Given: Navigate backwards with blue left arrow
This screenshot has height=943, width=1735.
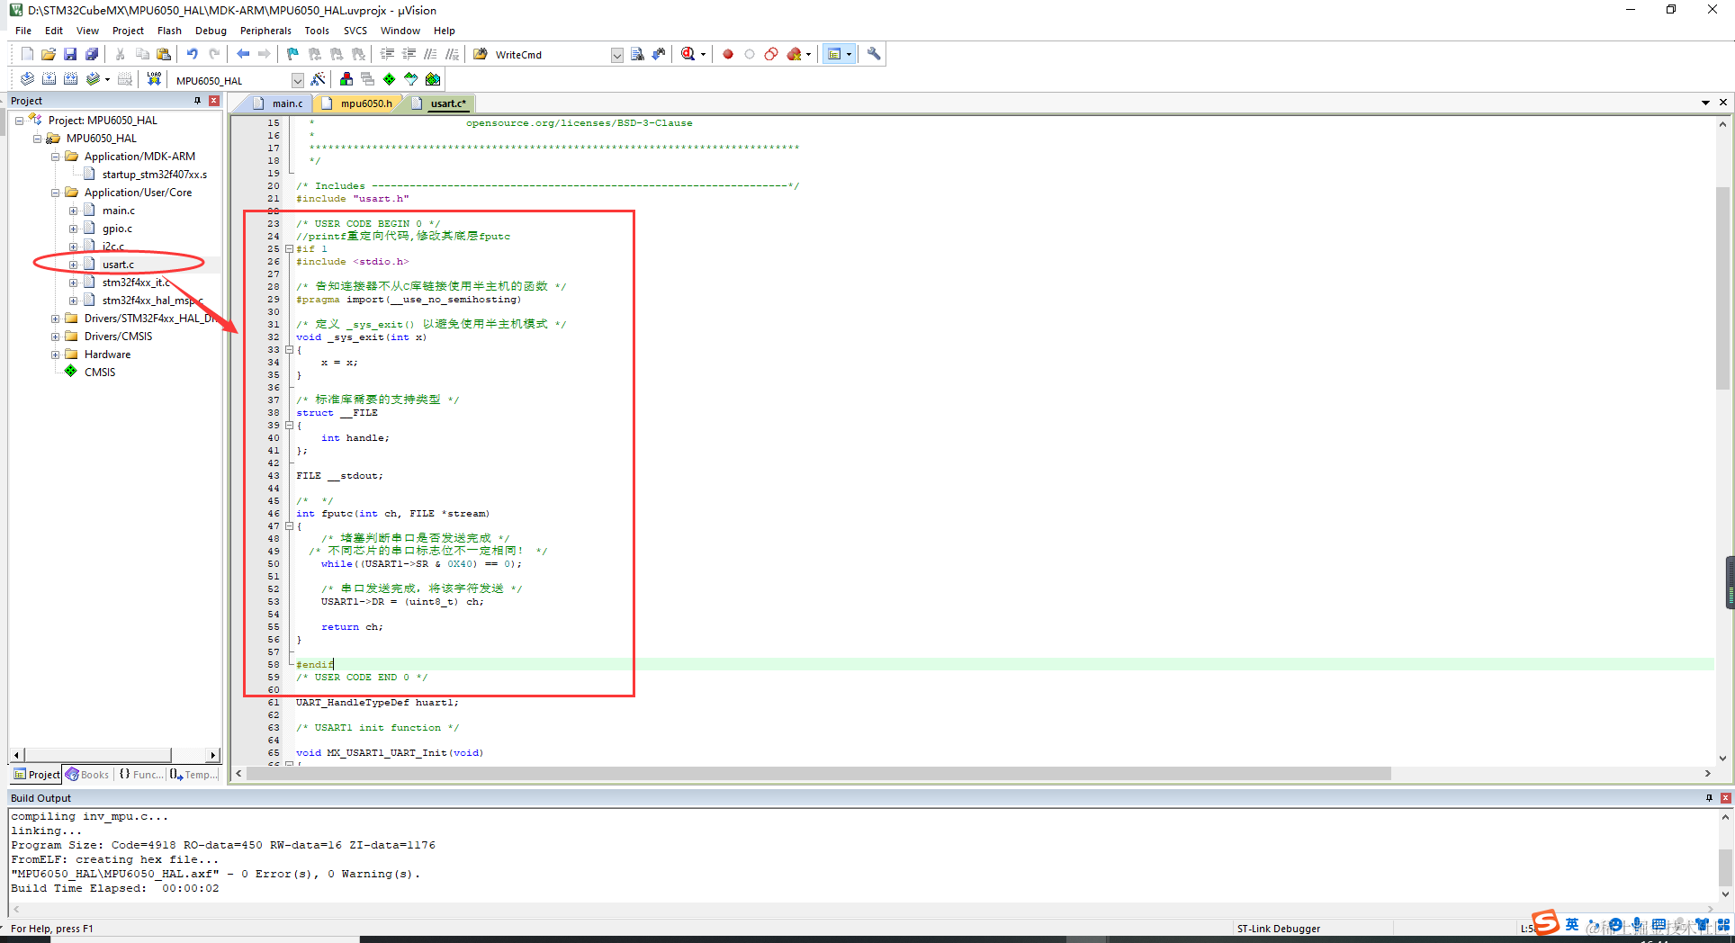Looking at the screenshot, I should click(x=243, y=54).
